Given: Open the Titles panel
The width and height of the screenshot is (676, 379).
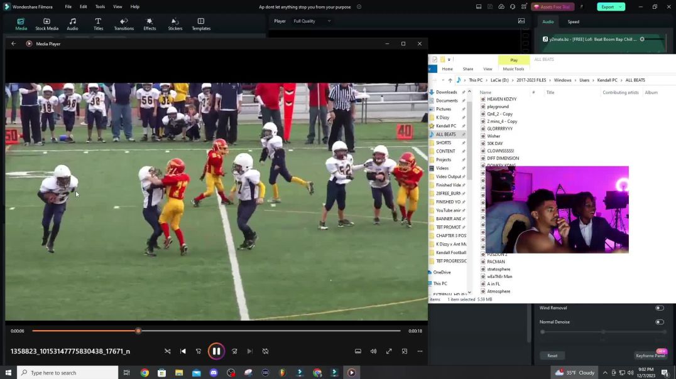Looking at the screenshot, I should [98, 24].
